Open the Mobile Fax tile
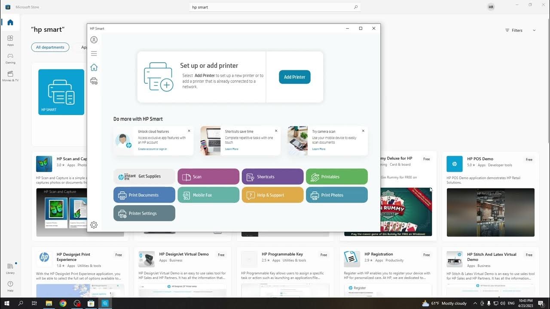Screen dimensions: 550x309 click(x=208, y=195)
